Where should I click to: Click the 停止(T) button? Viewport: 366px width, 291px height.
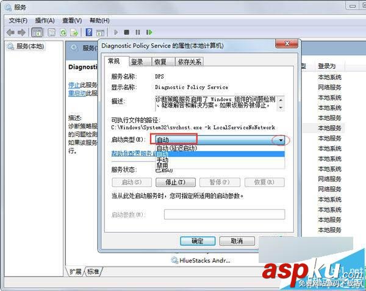point(176,182)
